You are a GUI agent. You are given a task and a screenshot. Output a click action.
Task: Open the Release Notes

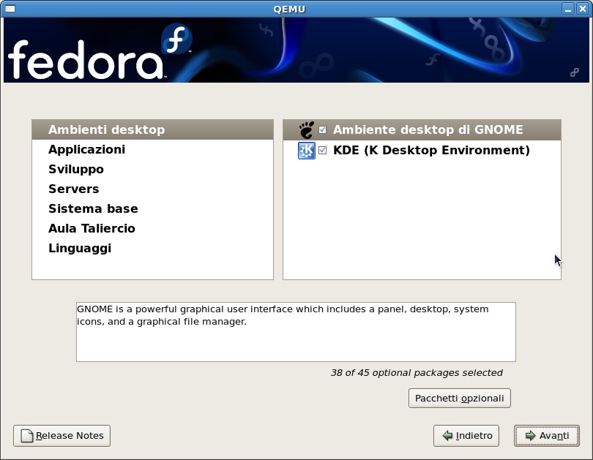[x=61, y=436]
